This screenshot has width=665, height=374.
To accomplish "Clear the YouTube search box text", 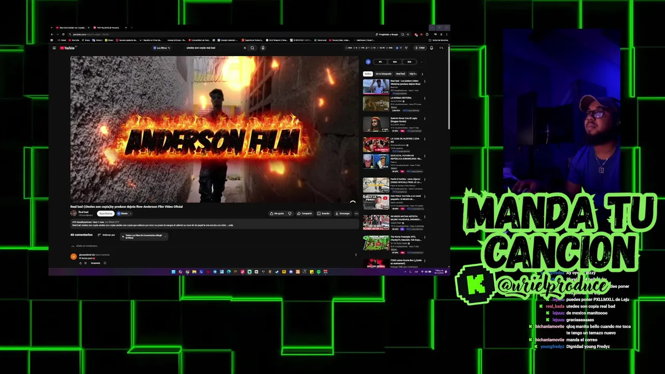I will coord(245,48).
